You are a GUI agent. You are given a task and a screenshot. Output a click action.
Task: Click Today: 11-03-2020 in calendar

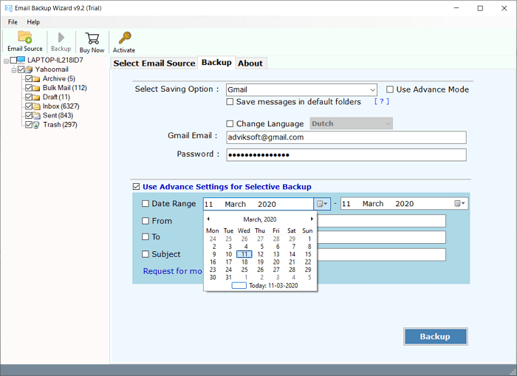pyautogui.click(x=273, y=286)
